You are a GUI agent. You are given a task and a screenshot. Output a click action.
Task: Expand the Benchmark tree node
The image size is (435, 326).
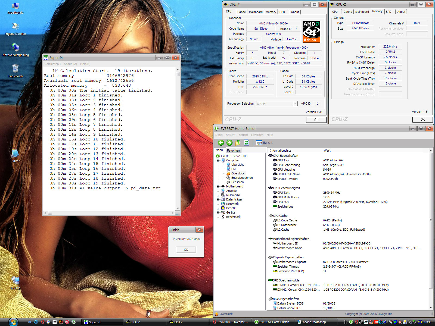pos(218,217)
